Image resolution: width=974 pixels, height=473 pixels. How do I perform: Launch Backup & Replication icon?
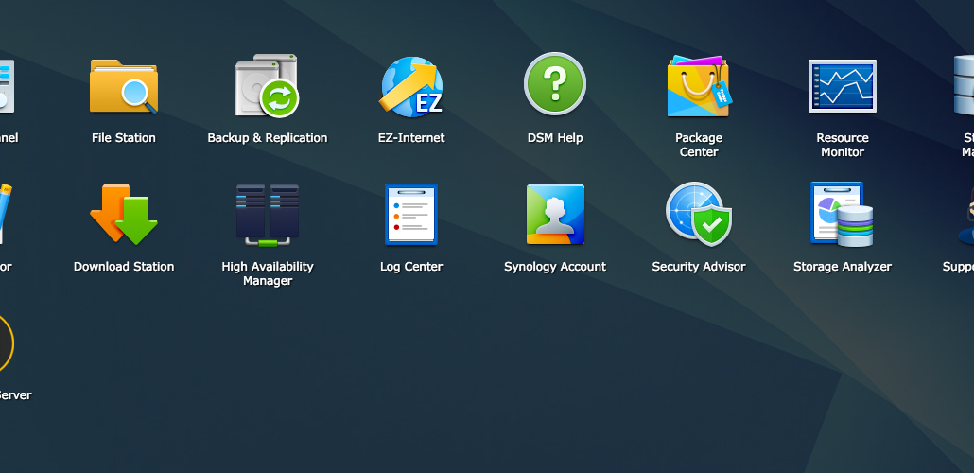coord(267,86)
